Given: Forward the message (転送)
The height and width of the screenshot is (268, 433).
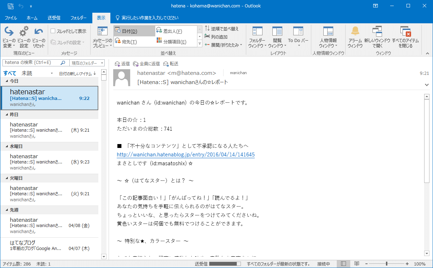Looking at the screenshot, I should click(171, 64).
